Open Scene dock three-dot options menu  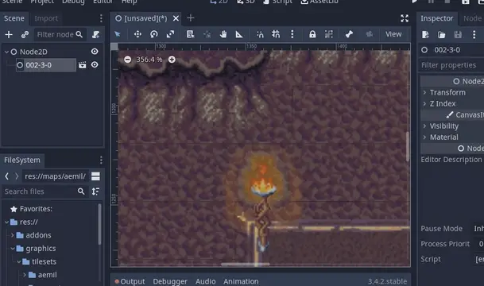coord(101,18)
